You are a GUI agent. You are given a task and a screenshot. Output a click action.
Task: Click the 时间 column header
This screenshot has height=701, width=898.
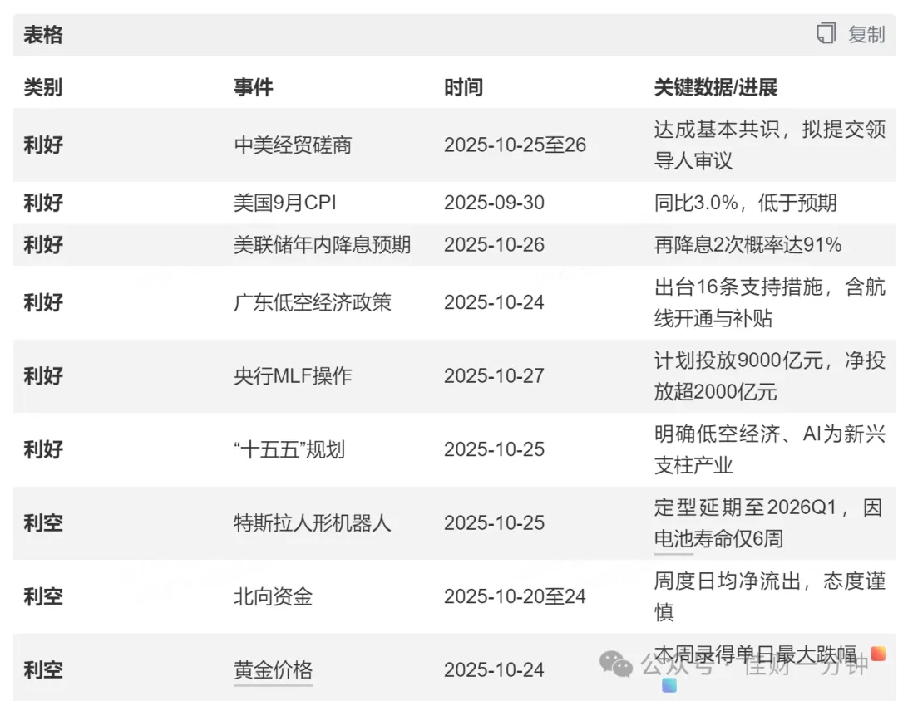point(463,87)
